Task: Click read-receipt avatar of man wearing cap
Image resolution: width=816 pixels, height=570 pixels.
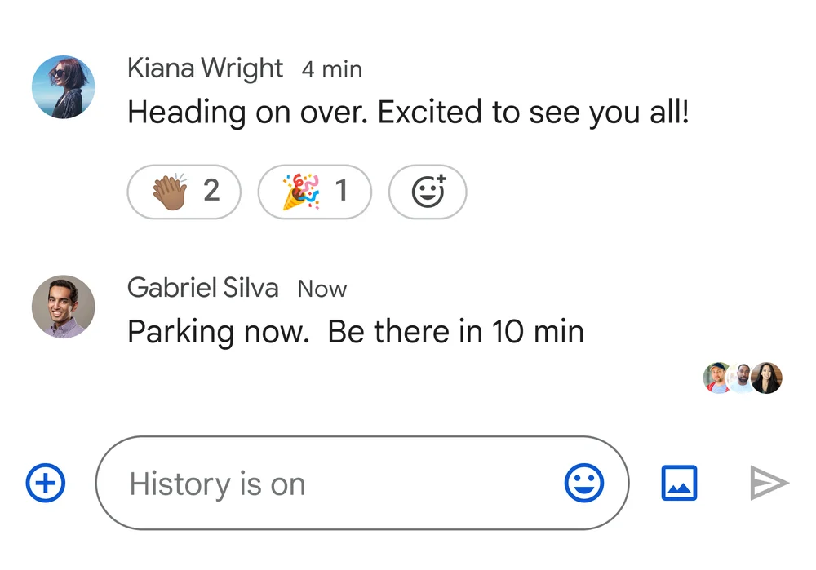Action: tap(717, 378)
